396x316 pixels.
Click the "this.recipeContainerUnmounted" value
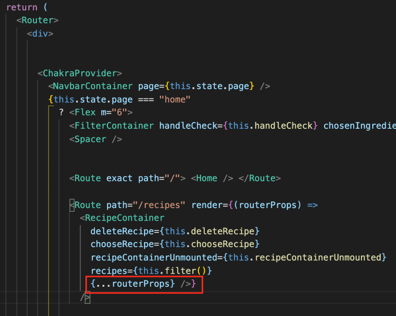(305, 257)
